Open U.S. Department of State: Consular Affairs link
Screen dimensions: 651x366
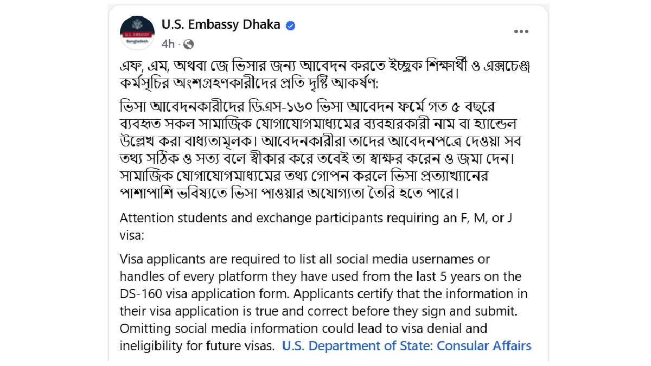pyautogui.click(x=406, y=346)
